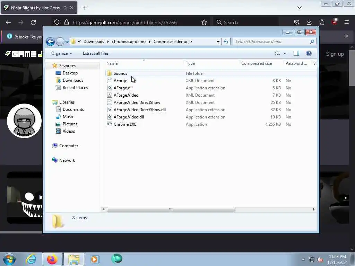Select the AForge.Video.dll file
This screenshot has width=355, height=266.
tap(129, 117)
